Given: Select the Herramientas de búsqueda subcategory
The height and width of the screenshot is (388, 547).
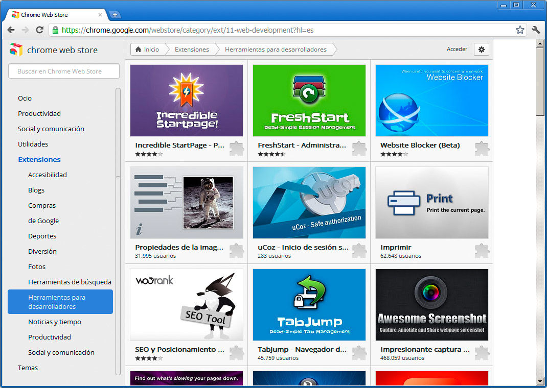Looking at the screenshot, I should pyautogui.click(x=70, y=282).
